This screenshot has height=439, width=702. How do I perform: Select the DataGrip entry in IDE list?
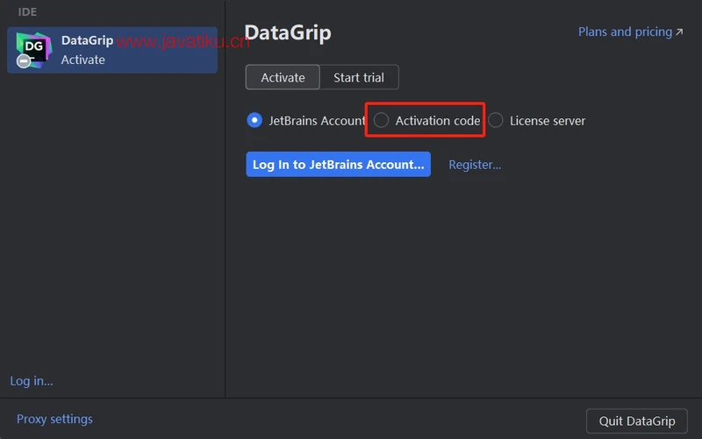point(112,50)
